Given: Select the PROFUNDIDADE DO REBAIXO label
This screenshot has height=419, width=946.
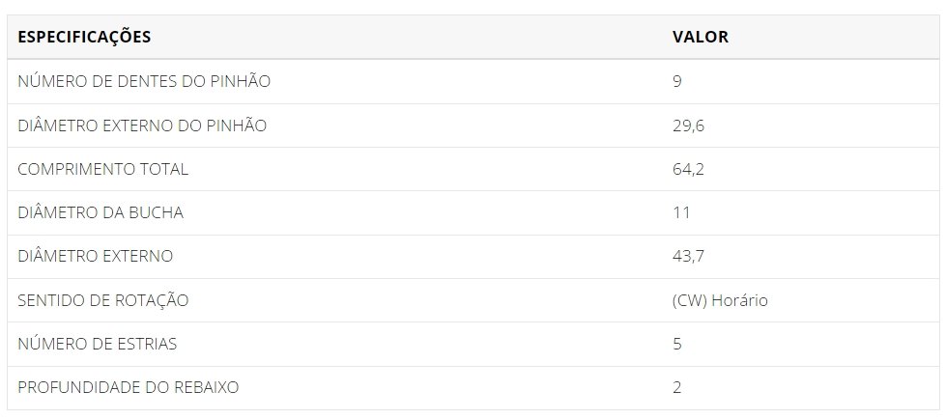Looking at the screenshot, I should pyautogui.click(x=129, y=387).
